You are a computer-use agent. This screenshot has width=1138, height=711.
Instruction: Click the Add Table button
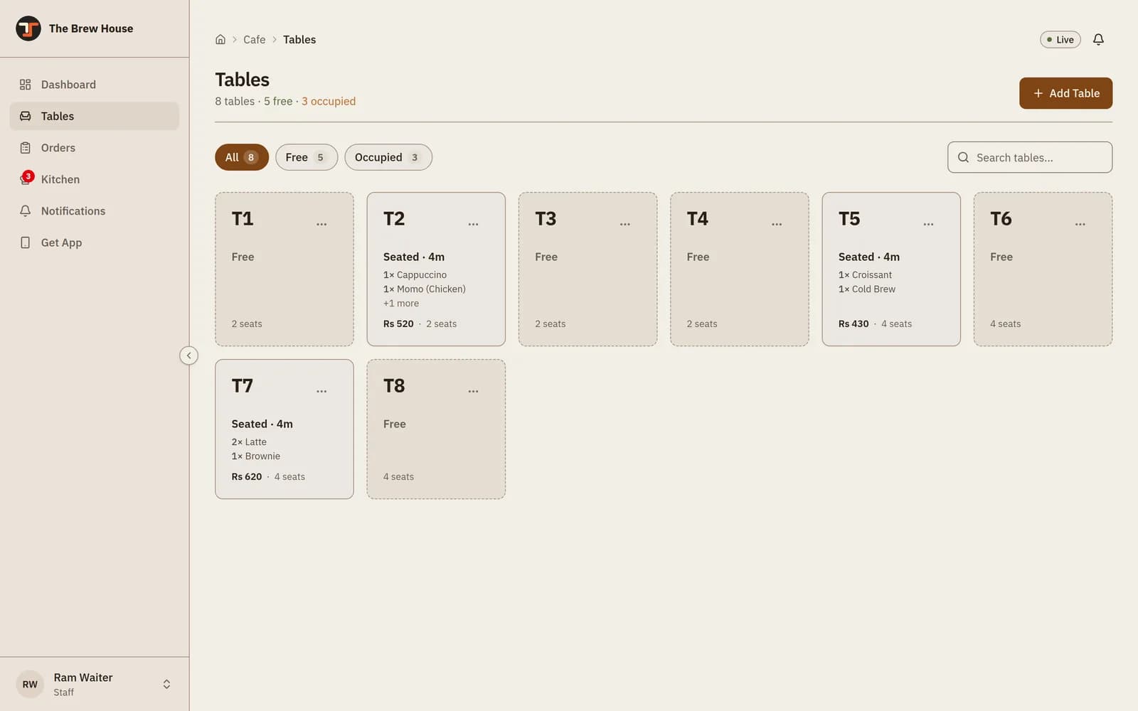pos(1065,93)
